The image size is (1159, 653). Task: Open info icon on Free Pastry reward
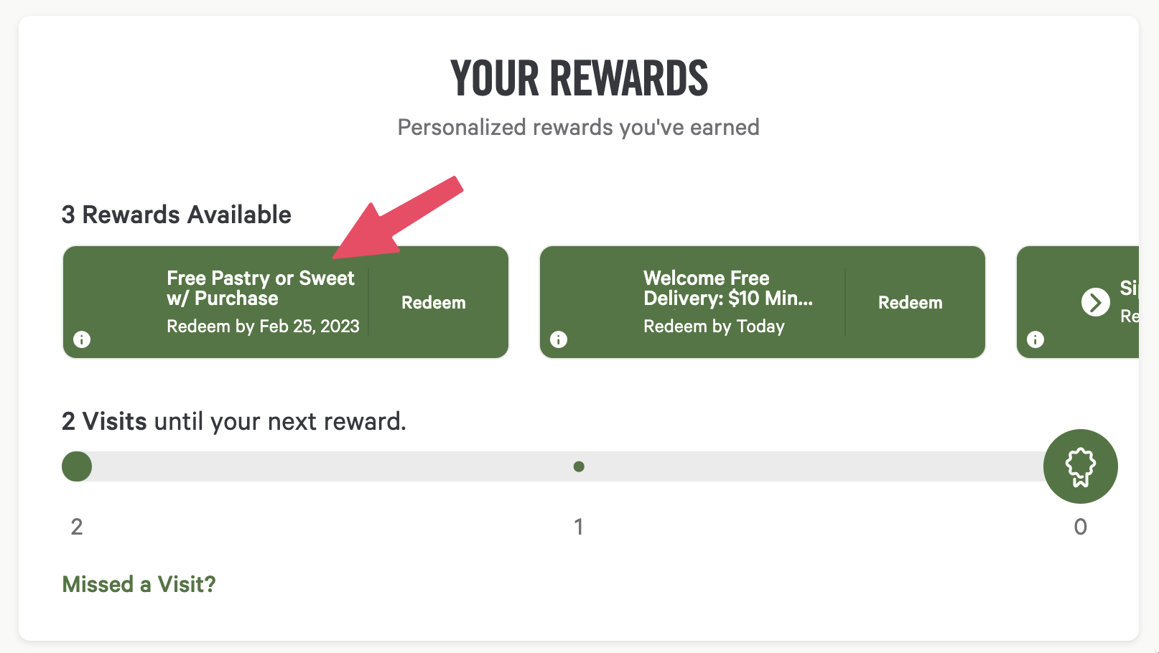(82, 339)
